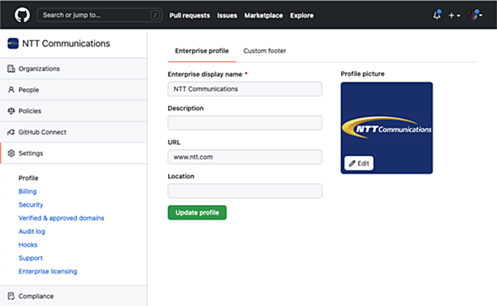Click into the Description text field
497x306 pixels.
click(x=245, y=123)
